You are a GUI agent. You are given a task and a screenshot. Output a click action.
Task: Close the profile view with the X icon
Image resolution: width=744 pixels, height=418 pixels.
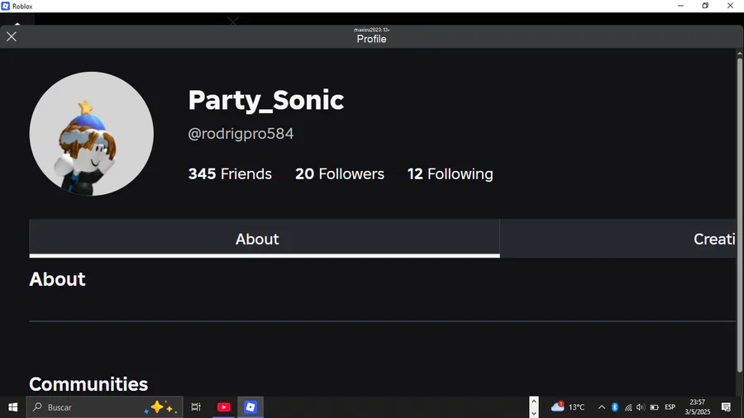[12, 36]
